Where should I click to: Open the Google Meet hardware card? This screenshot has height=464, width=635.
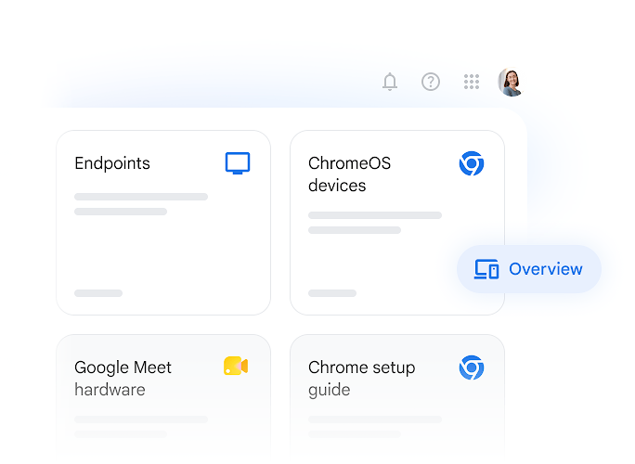[163, 399]
